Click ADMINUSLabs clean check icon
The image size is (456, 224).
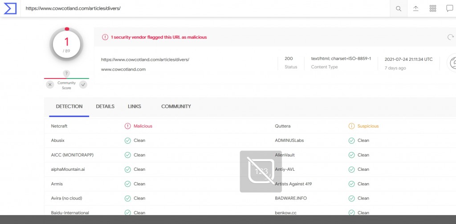coord(352,141)
